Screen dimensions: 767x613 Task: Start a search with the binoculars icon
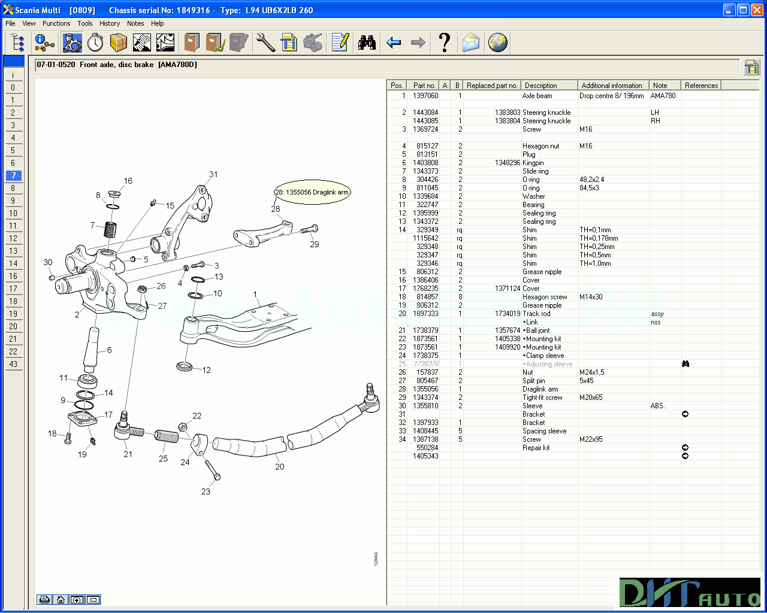click(x=367, y=43)
